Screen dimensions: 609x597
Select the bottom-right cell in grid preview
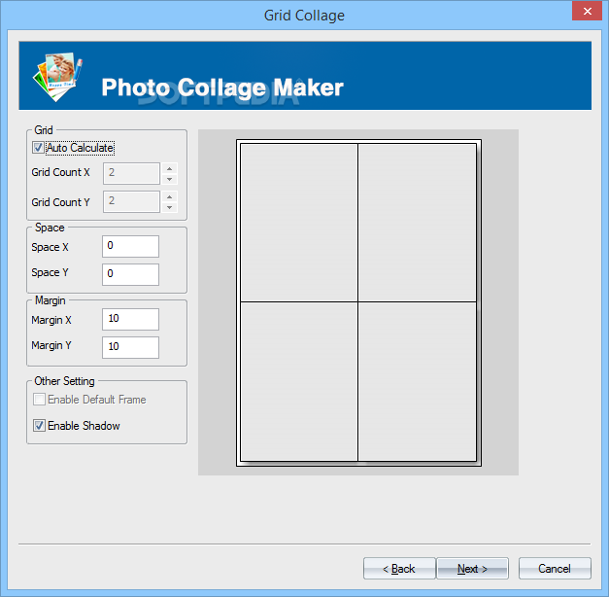[417, 381]
